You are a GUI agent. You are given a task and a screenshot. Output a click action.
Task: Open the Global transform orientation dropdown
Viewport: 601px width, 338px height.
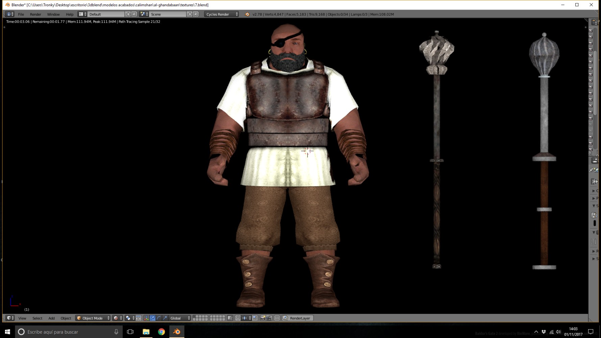pos(180,318)
